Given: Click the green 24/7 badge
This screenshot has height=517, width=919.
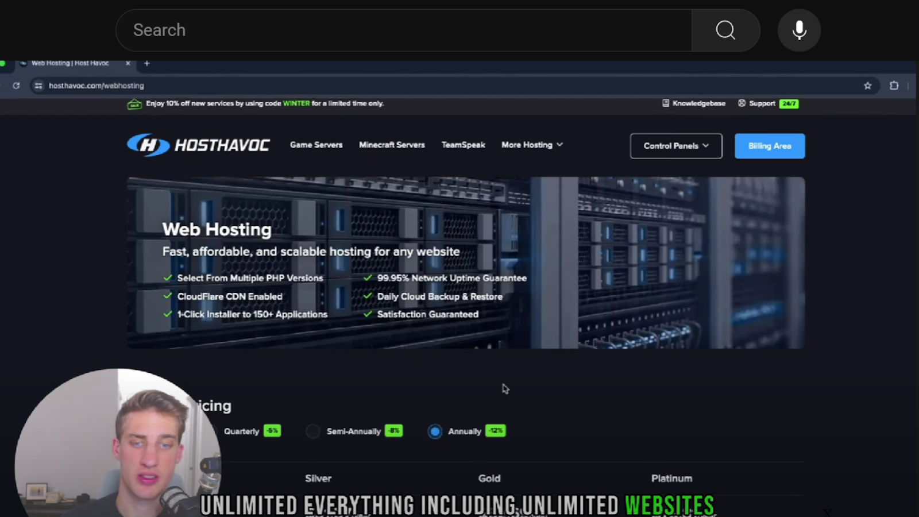Looking at the screenshot, I should click(789, 103).
